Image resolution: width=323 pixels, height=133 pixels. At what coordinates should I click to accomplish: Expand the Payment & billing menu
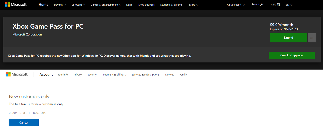coord(115,75)
